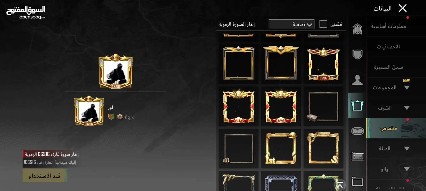Open the shield badge sidebar icon
426x191 pixels.
(x=357, y=54)
